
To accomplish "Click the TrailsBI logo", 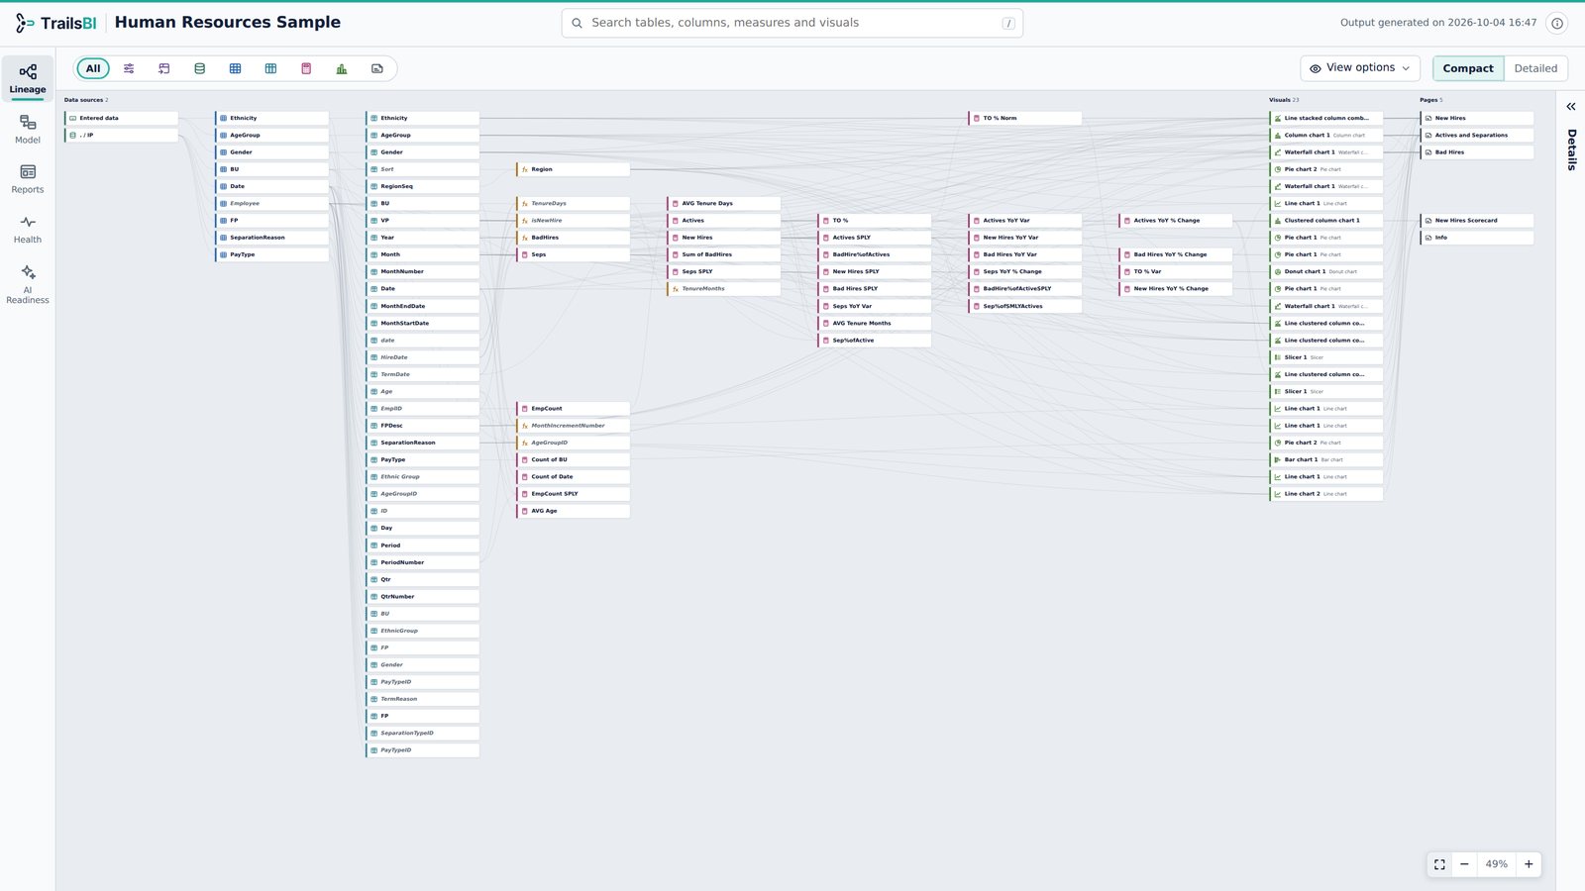I will tap(55, 23).
